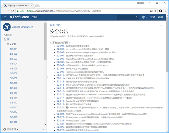Open S2-008 in sidebar tree

(x=14, y=83)
